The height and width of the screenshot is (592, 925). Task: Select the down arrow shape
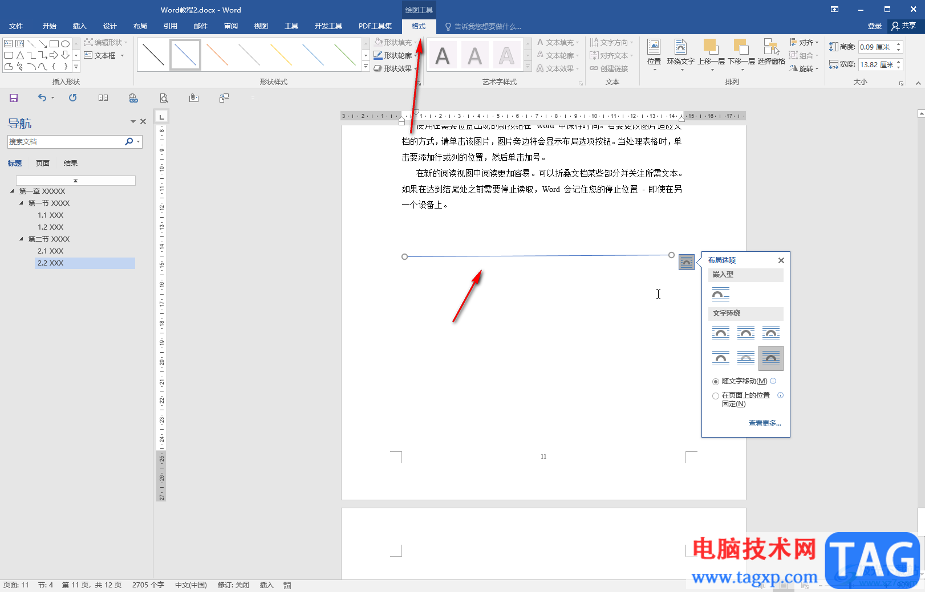[x=66, y=55]
